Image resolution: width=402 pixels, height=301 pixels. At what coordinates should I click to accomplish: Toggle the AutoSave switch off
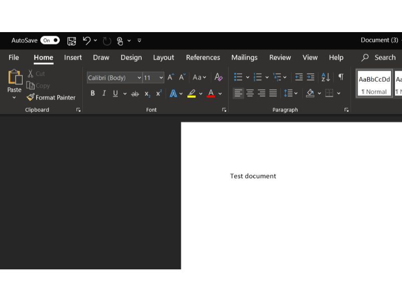(50, 40)
